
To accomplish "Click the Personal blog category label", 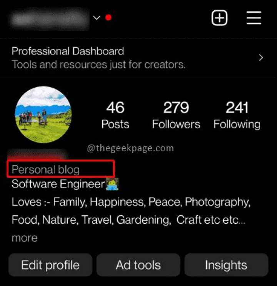I will (46, 170).
